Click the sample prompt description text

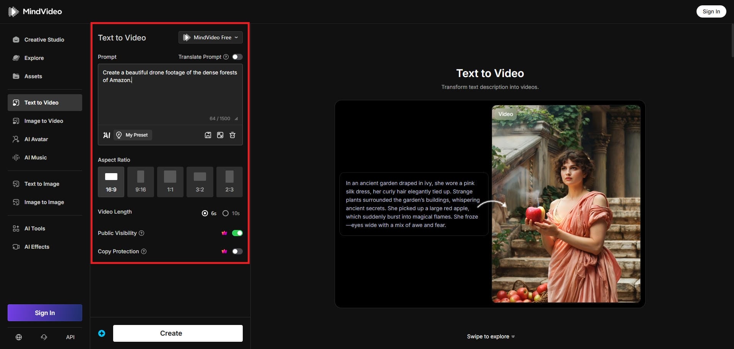[413, 204]
